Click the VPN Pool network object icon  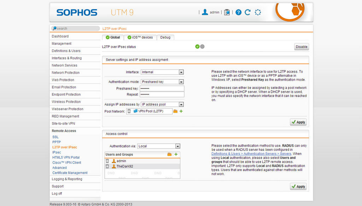[x=135, y=111]
